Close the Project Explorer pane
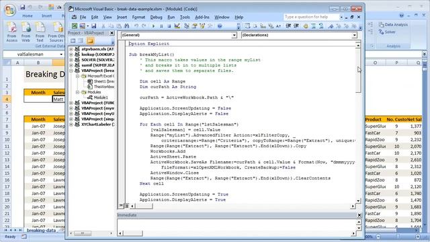Image resolution: width=430 pixels, height=242 pixels. [x=112, y=33]
